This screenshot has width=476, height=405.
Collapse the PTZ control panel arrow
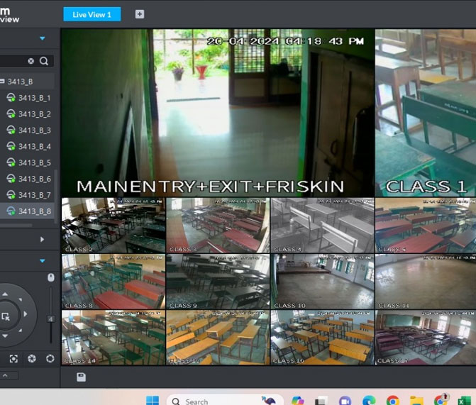click(42, 261)
